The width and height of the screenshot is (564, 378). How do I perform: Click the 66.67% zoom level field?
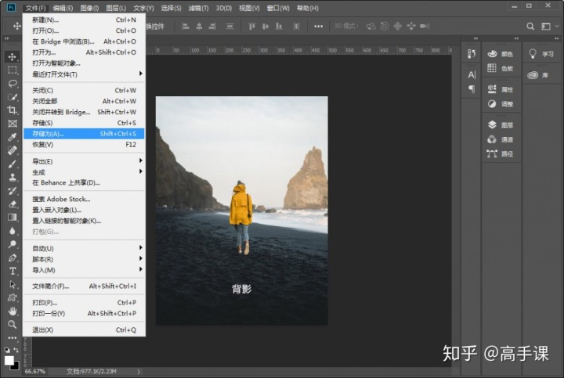tap(35, 372)
